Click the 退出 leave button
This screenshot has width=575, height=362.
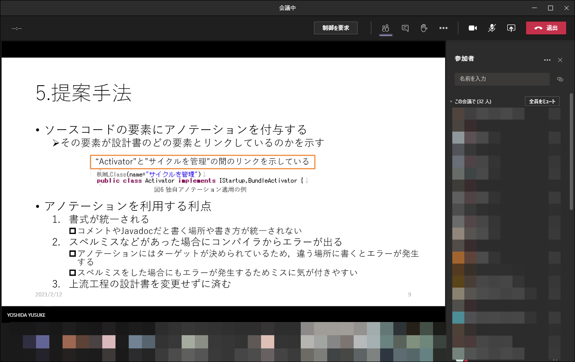pyautogui.click(x=546, y=28)
